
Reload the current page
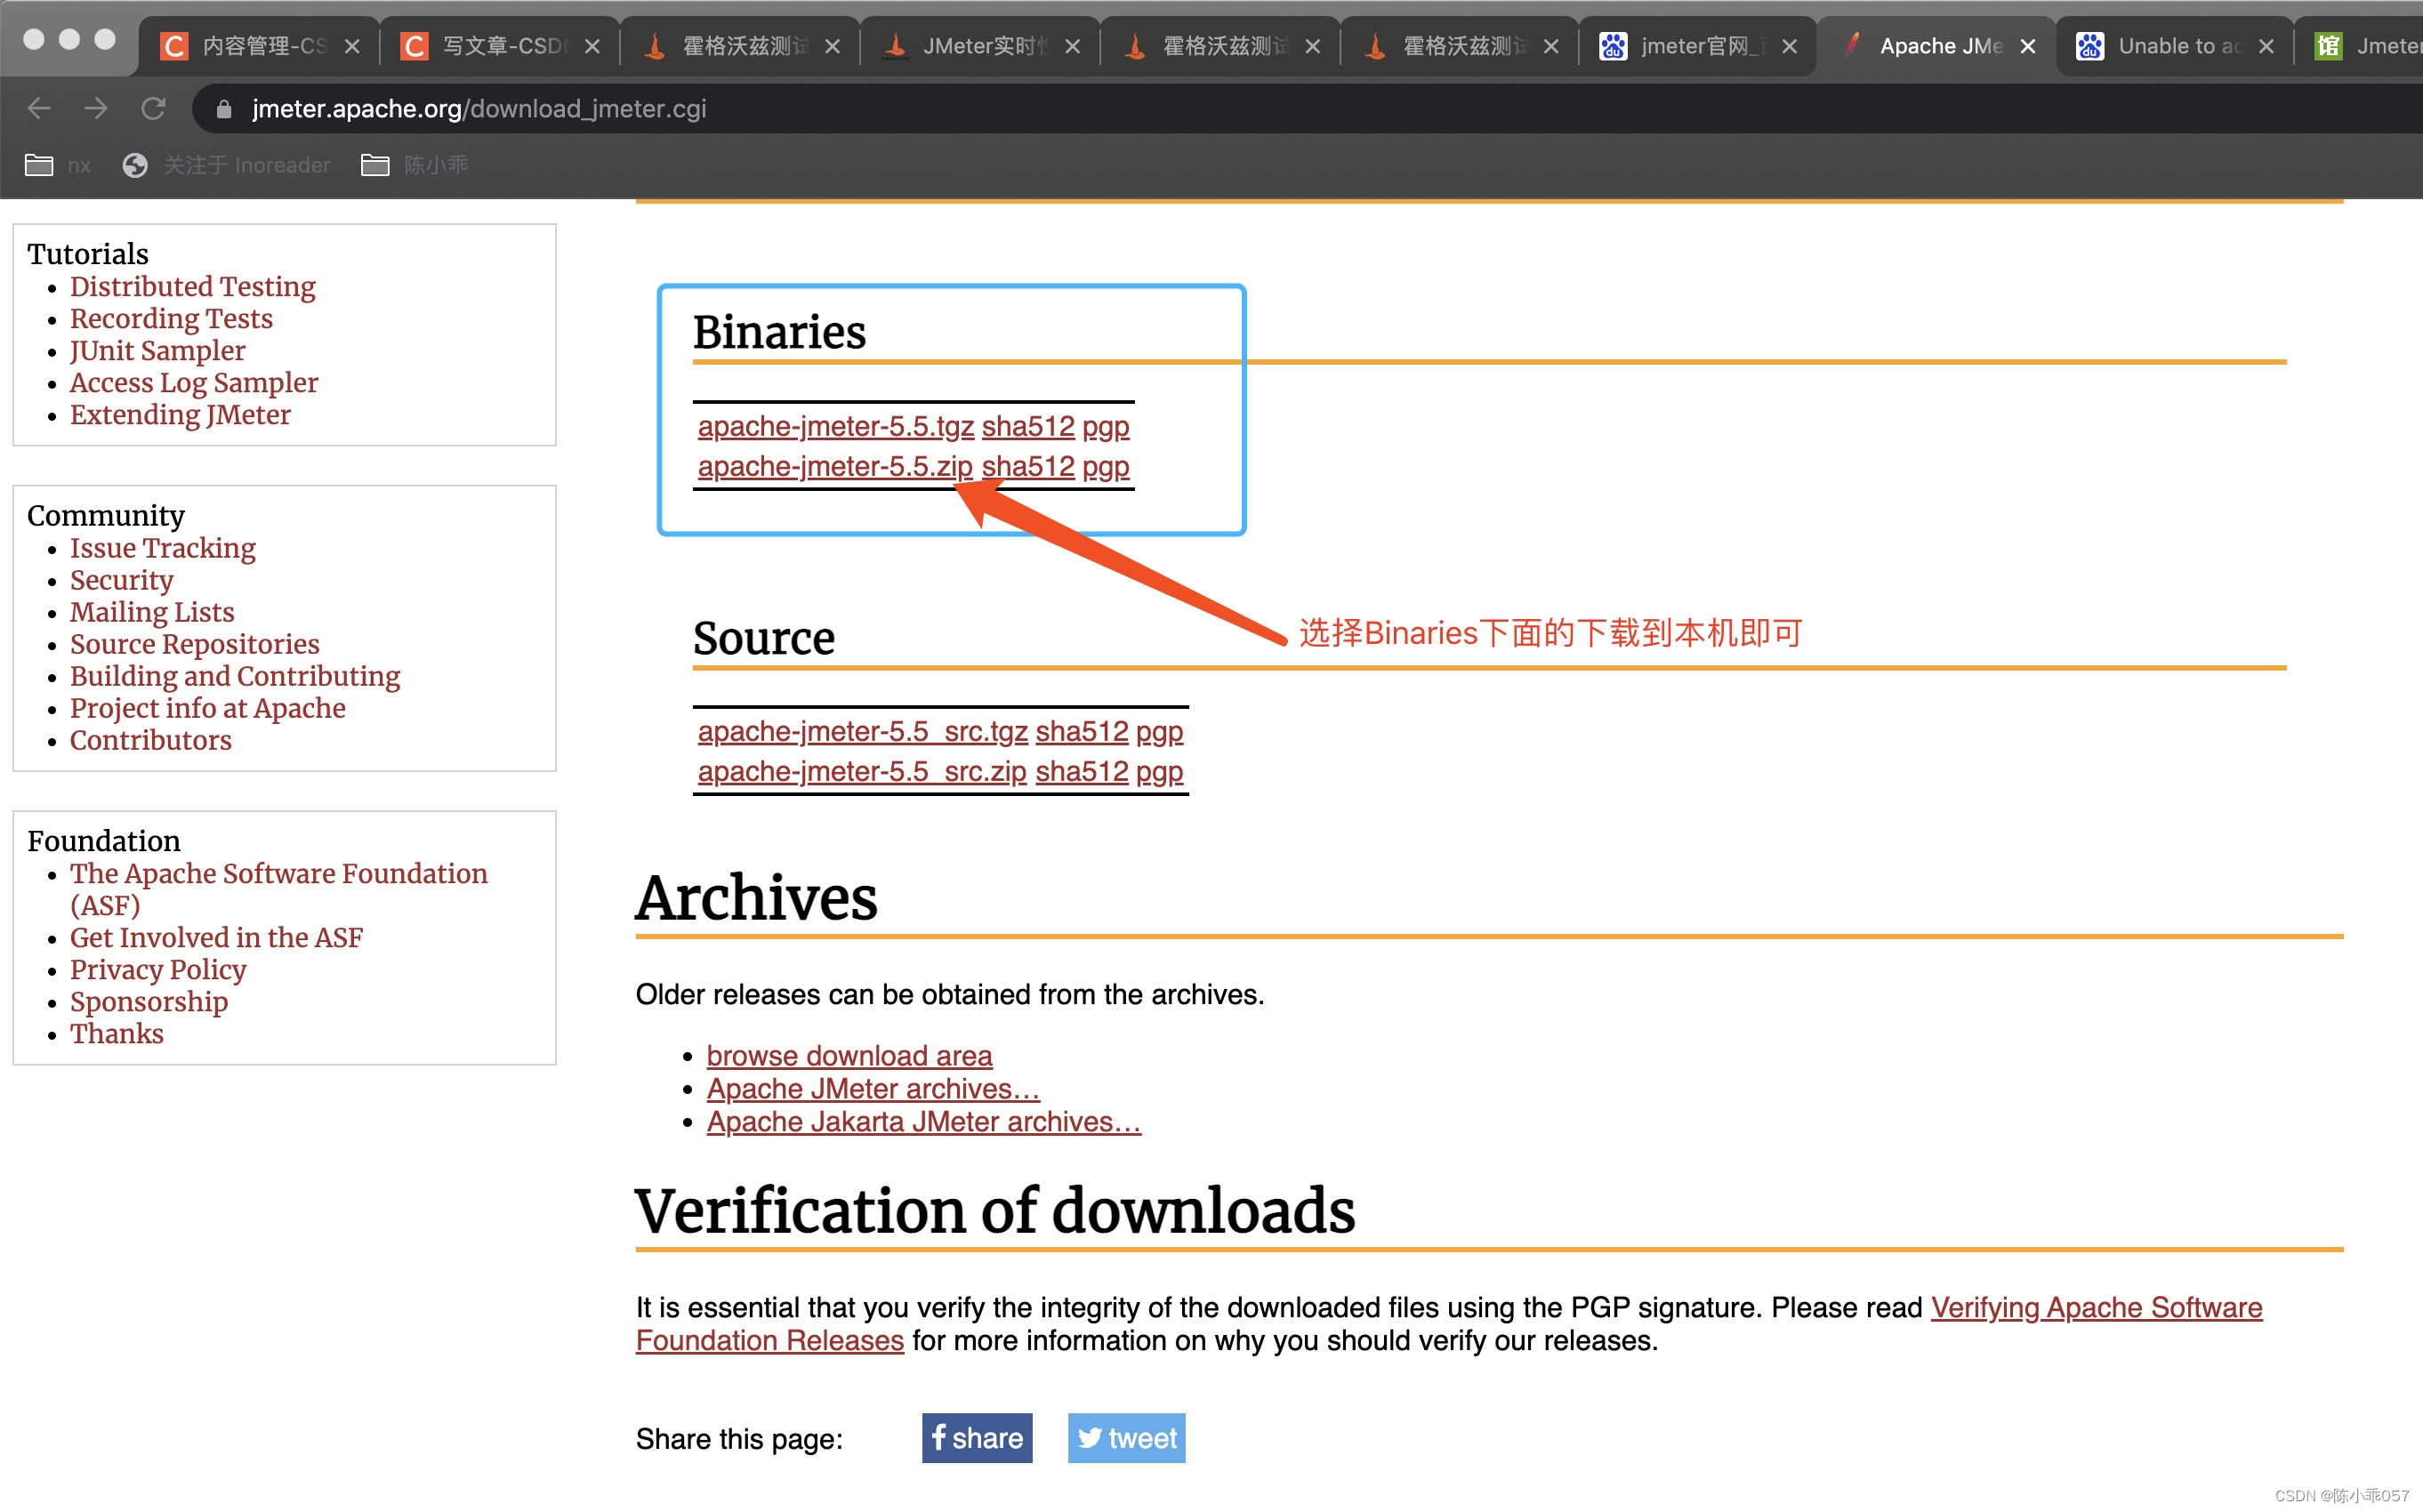(x=153, y=108)
